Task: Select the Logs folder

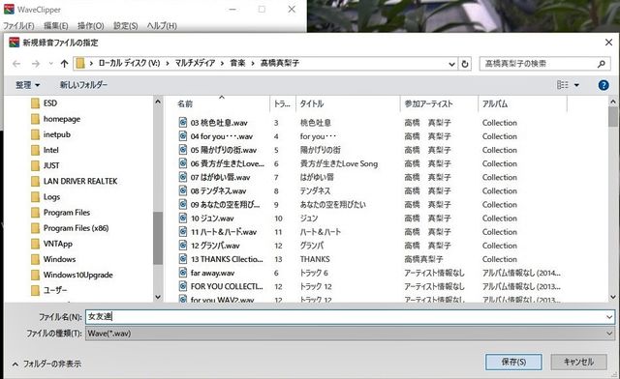Action: click(46, 197)
